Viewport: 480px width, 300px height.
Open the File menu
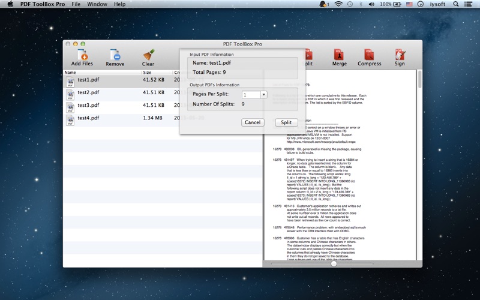pyautogui.click(x=76, y=4)
